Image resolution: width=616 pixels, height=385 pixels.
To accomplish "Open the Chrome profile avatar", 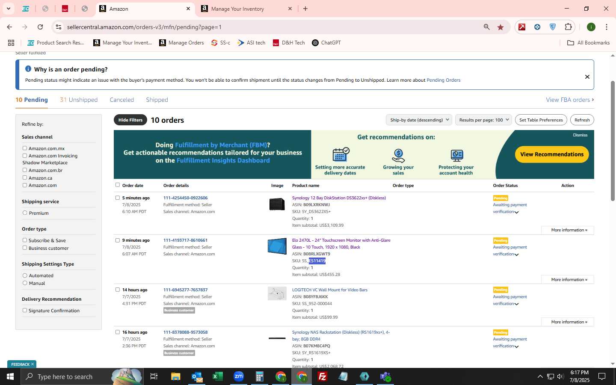I will (591, 27).
